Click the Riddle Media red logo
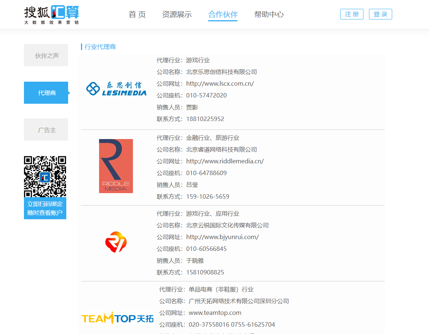429x334 pixels. point(116,166)
